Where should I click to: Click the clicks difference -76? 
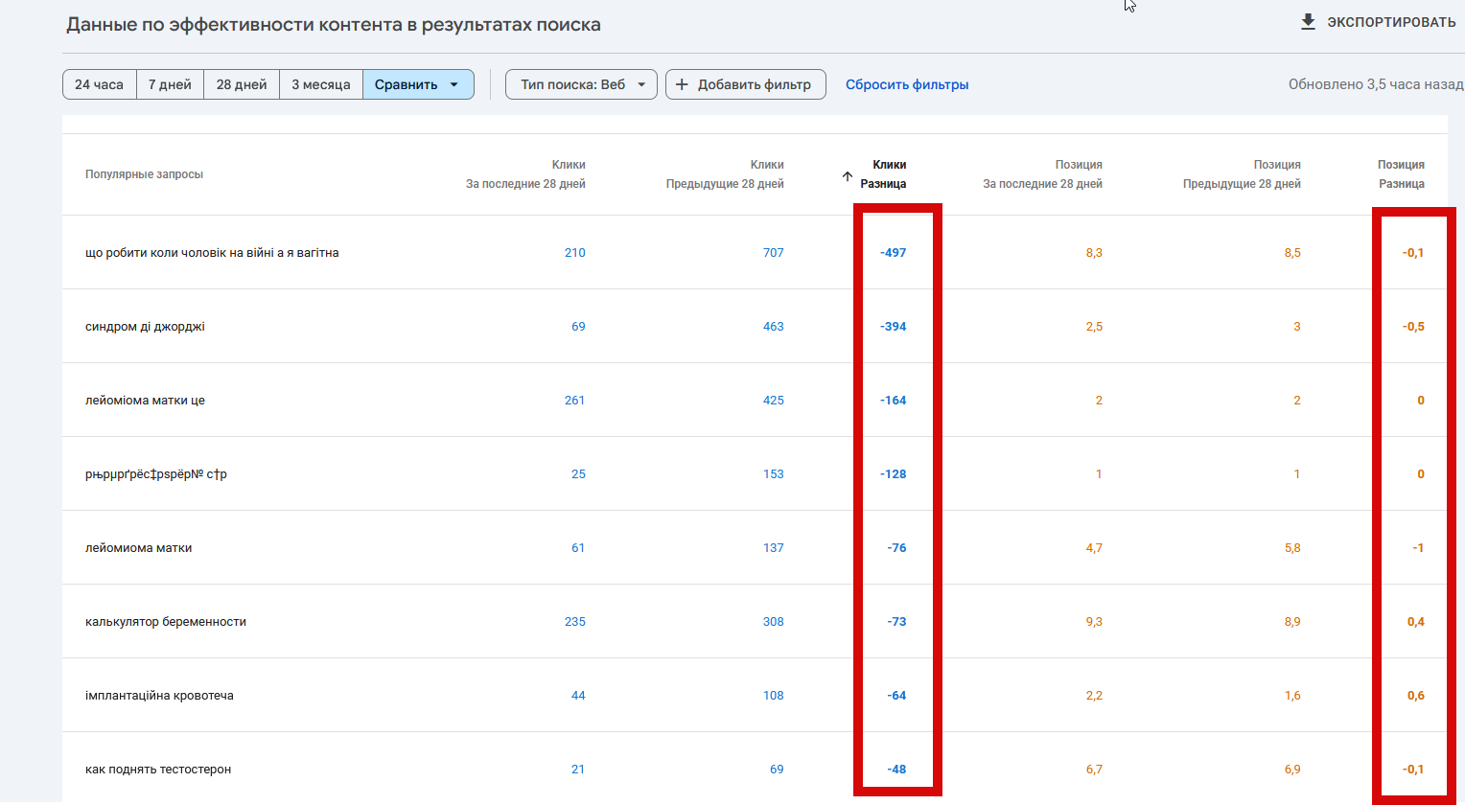(x=896, y=548)
